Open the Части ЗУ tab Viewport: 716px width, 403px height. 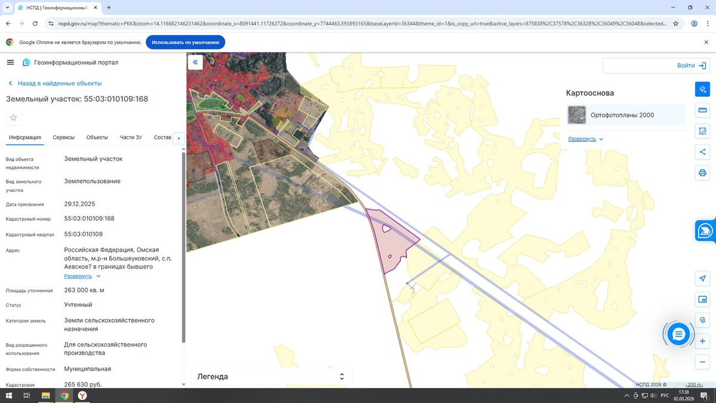point(131,137)
